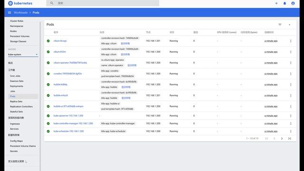Screen dimensions: 304x171
Task: Toggle the hamburger navigation menu
Action: coord(9,13)
